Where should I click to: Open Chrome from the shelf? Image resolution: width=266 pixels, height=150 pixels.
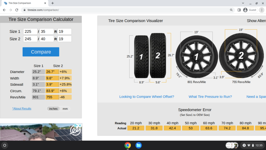128,145
